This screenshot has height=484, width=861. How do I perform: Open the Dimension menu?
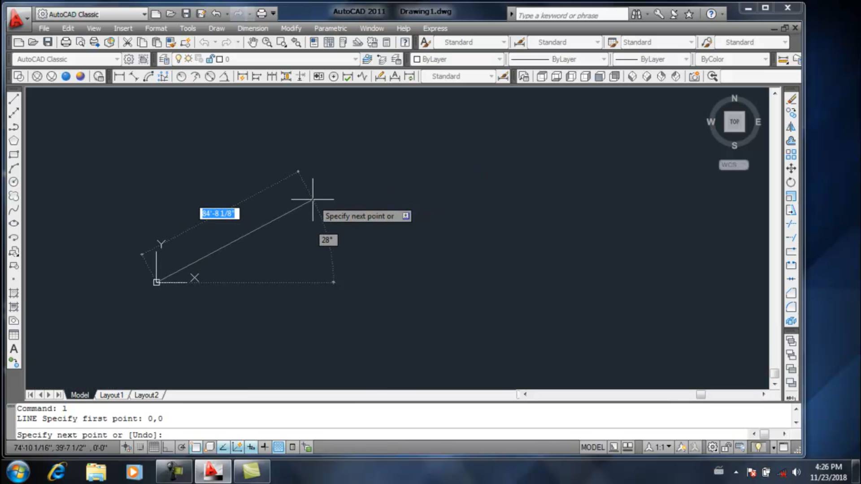pyautogui.click(x=252, y=28)
